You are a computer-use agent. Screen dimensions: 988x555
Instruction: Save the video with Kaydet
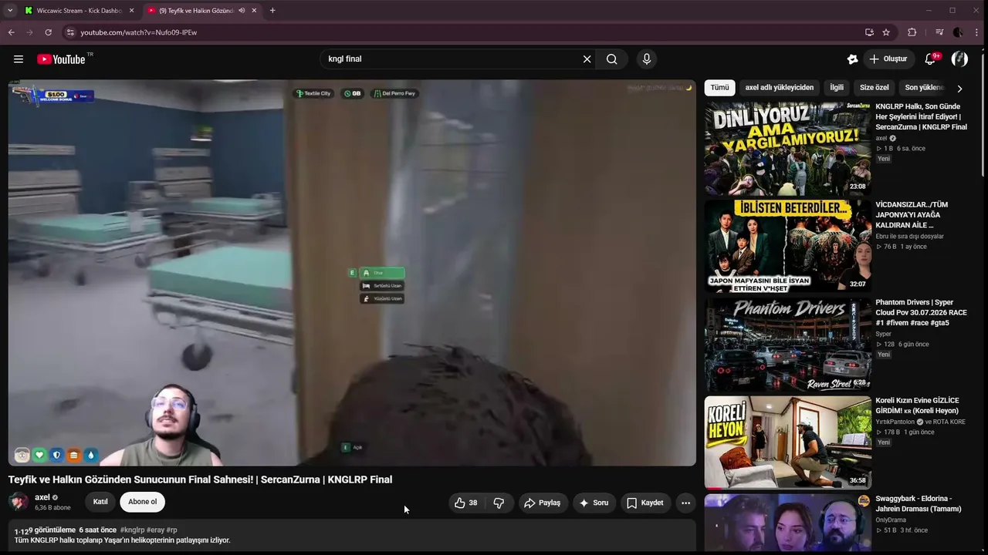pos(645,503)
